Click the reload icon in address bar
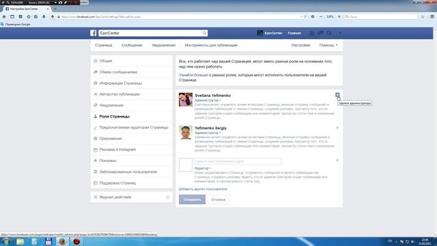This screenshot has height=246, width=437. click(305, 16)
